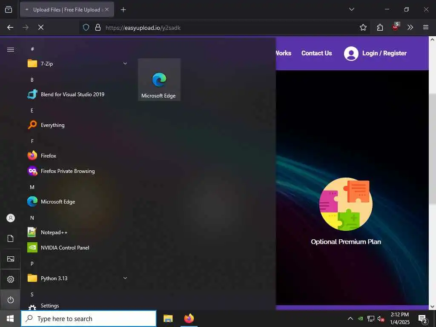Open Settings gear in Start sidebar
The width and height of the screenshot is (436, 327).
(11, 279)
